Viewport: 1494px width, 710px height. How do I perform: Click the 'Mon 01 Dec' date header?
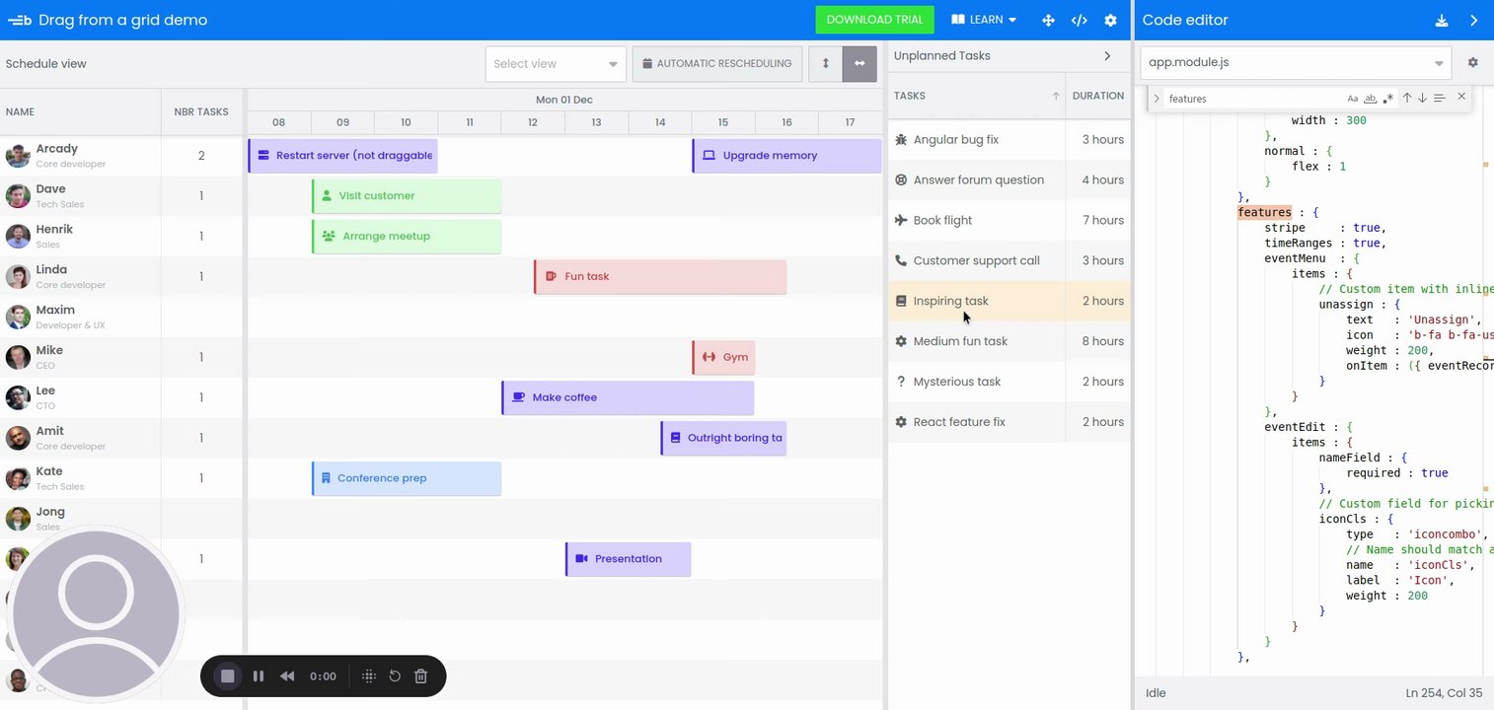(564, 100)
